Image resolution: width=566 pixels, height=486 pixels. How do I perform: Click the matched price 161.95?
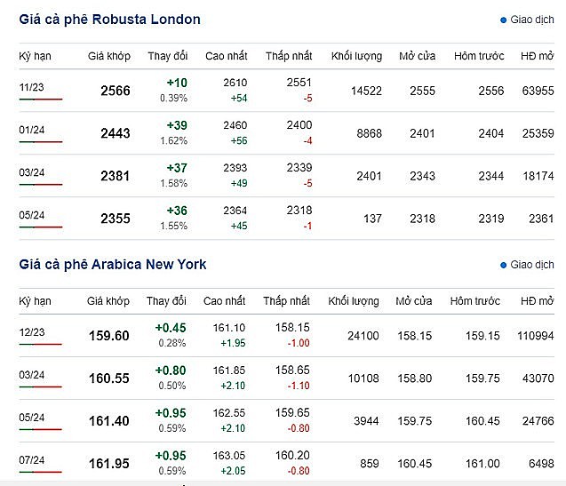(x=109, y=463)
